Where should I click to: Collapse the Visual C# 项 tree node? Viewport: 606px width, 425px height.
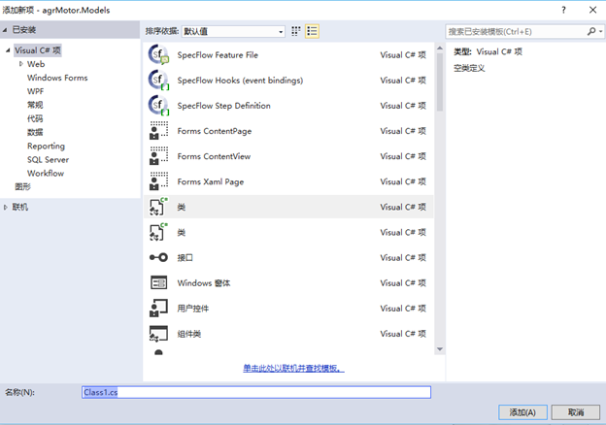click(x=8, y=50)
